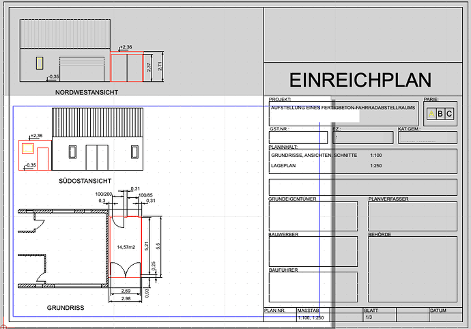Select the BLATT value 1/3
Viewport: 471px width, 329px height.
[x=369, y=317]
